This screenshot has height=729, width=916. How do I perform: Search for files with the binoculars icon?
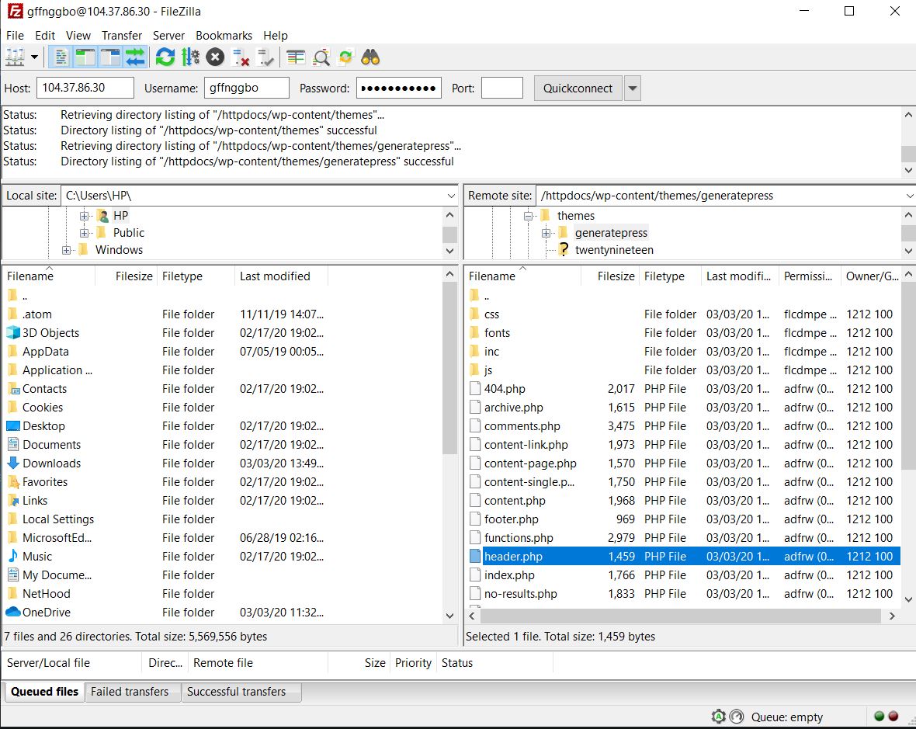point(370,57)
